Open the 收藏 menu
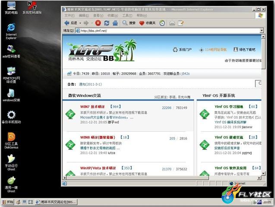The width and height of the screenshot is (275, 207). point(113,15)
